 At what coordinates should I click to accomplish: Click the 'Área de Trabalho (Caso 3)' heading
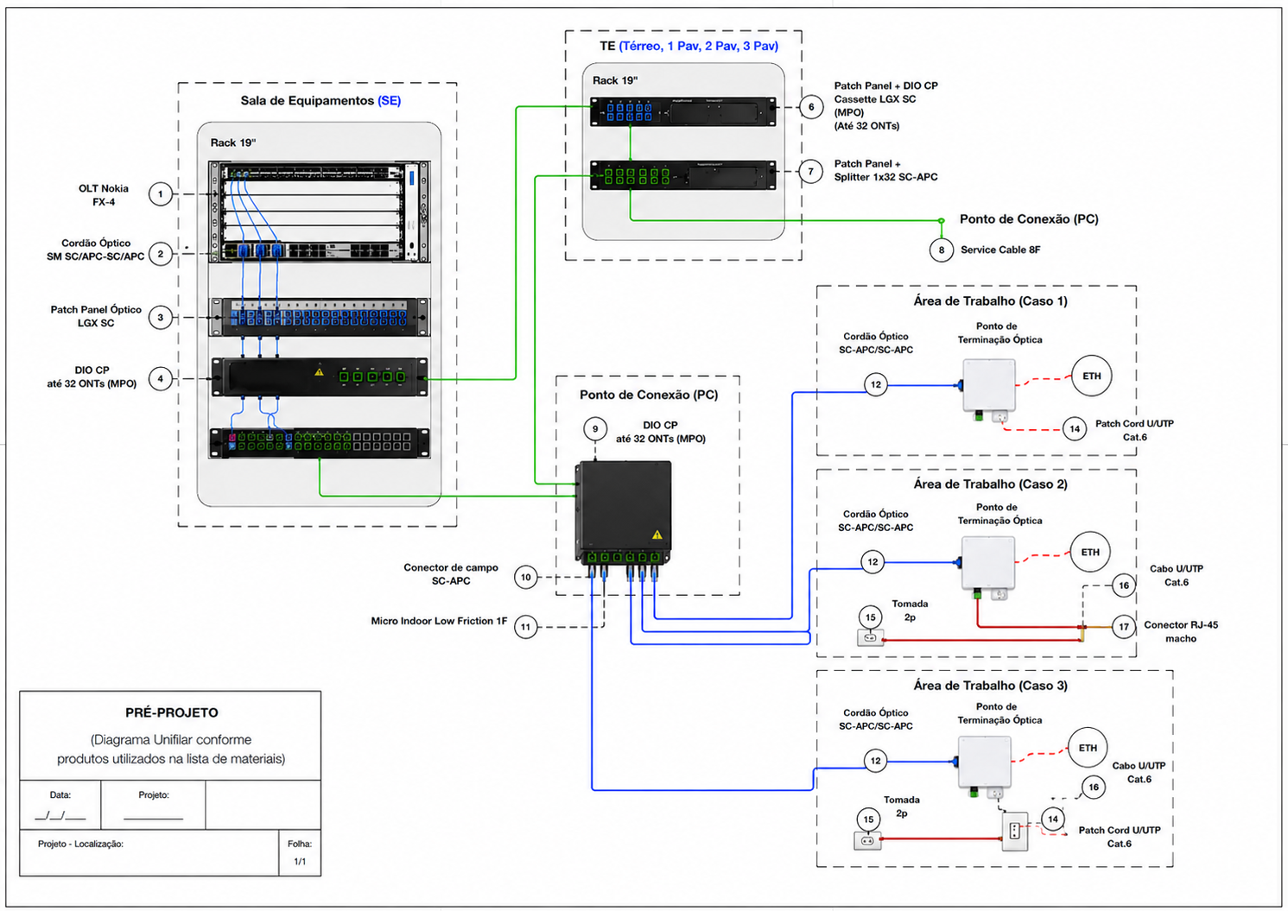[x=990, y=686]
